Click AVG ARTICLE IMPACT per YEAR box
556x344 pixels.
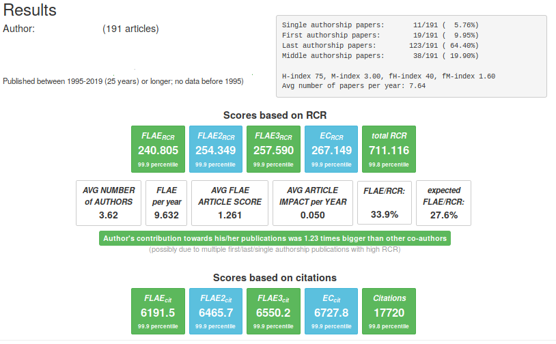312,203
